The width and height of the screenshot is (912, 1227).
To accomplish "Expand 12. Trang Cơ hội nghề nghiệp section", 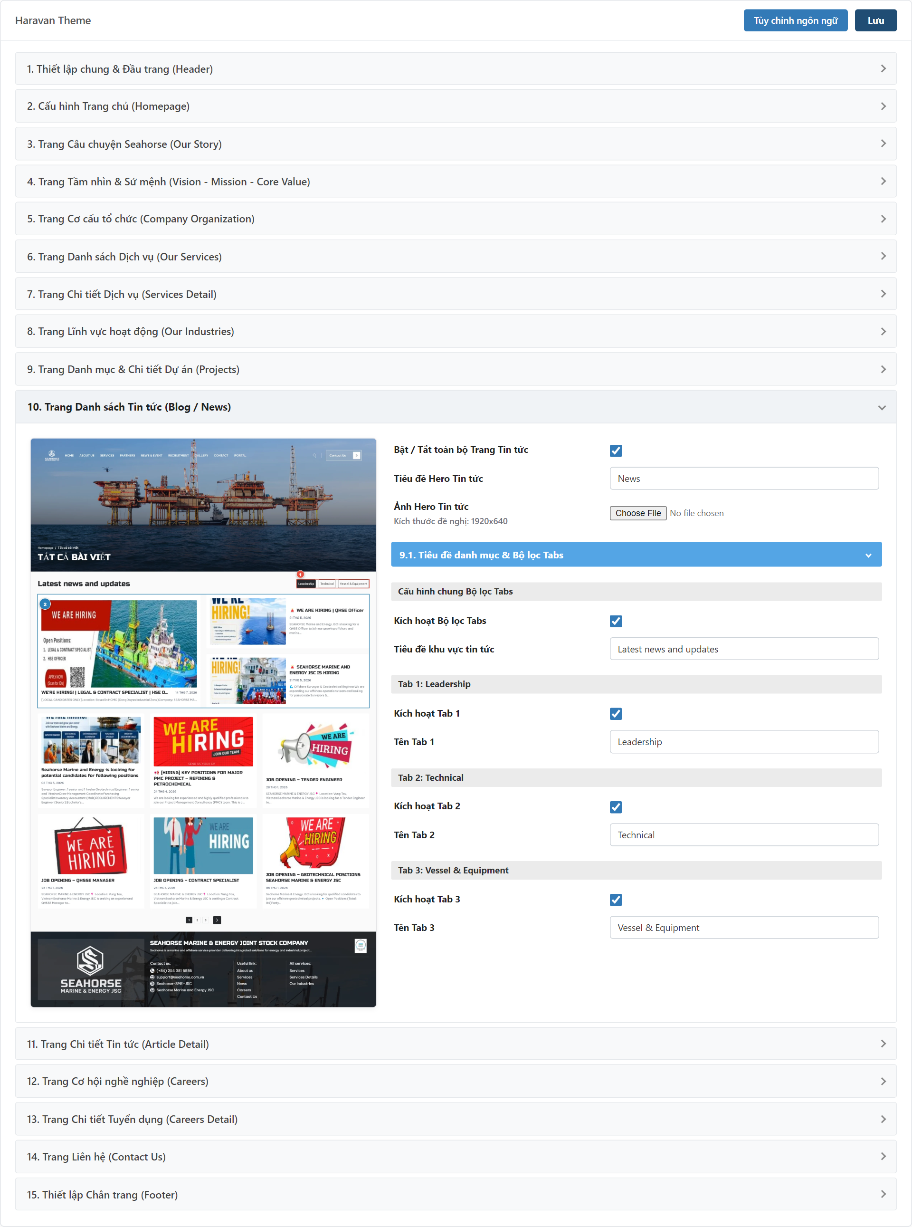I will pos(456,1081).
